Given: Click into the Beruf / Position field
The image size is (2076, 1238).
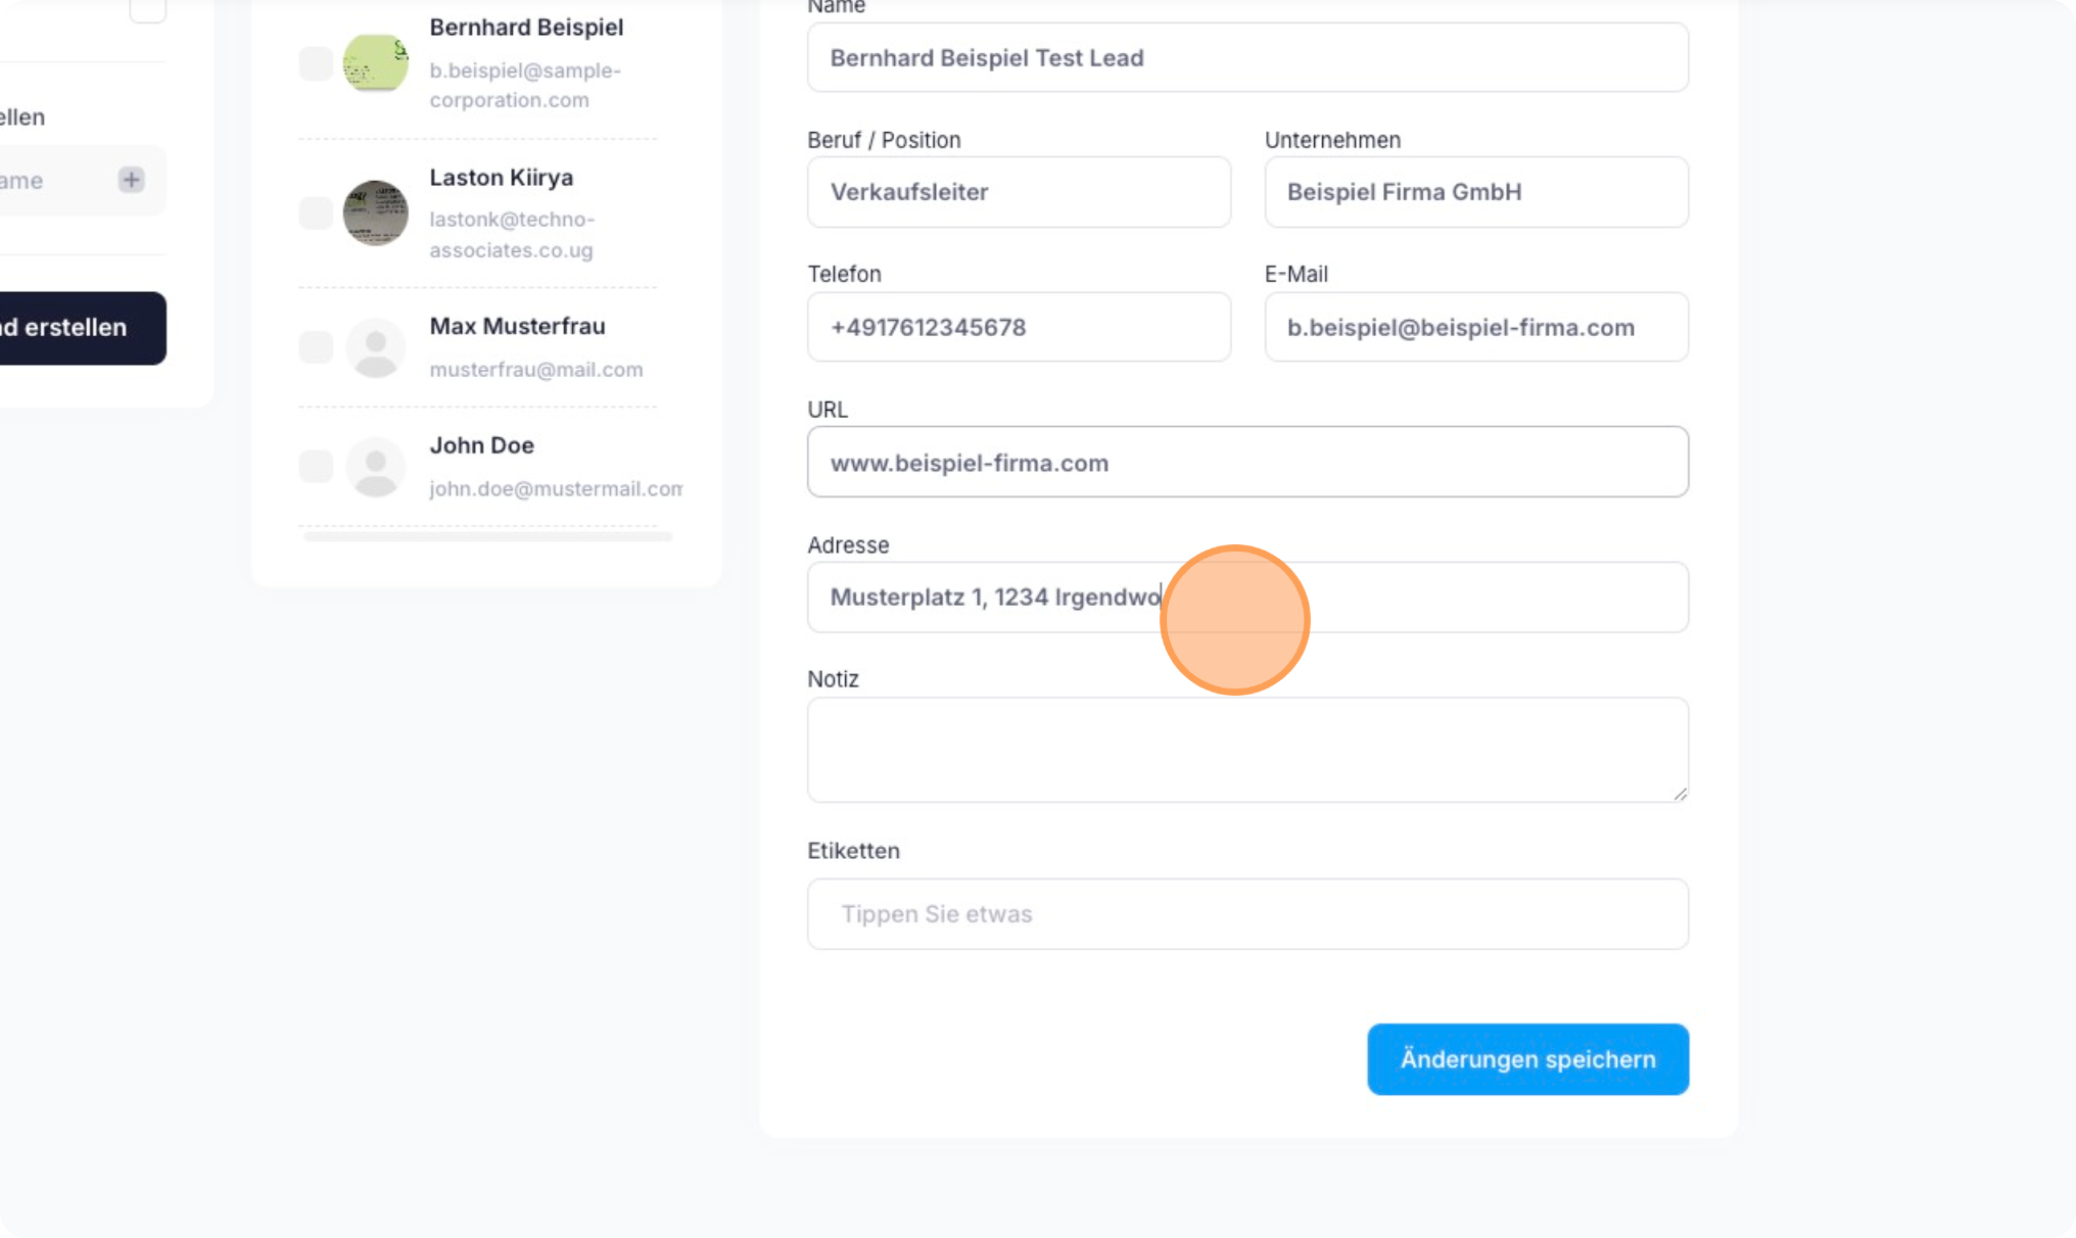Looking at the screenshot, I should [x=1018, y=192].
